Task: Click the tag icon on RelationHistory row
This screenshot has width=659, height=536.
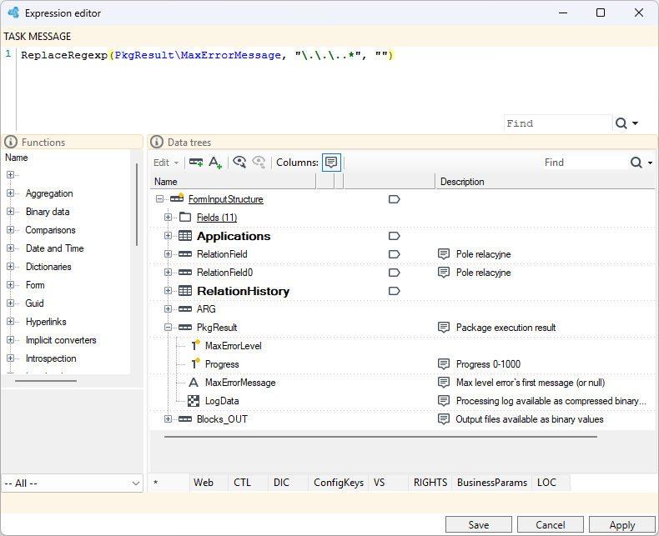Action: click(395, 291)
